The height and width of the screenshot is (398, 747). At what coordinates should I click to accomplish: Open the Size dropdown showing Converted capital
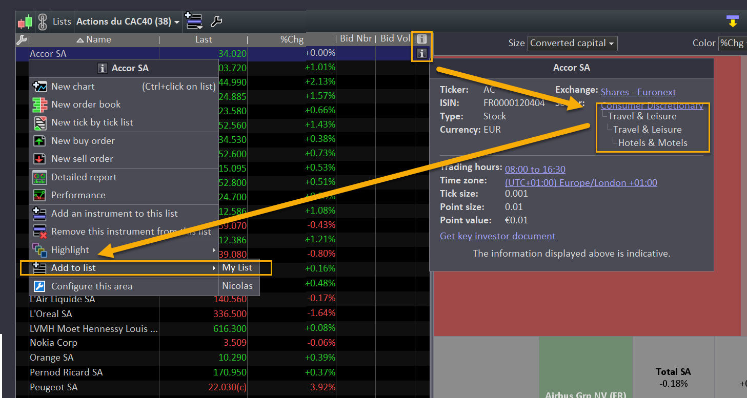(572, 44)
